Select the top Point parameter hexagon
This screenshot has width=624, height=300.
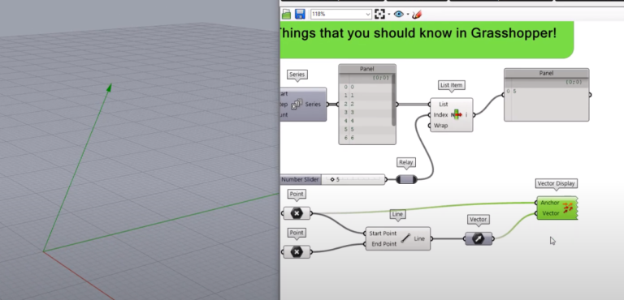pos(297,213)
